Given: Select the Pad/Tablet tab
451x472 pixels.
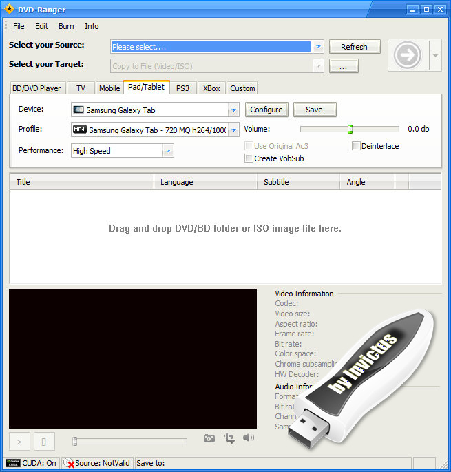Looking at the screenshot, I should [147, 87].
